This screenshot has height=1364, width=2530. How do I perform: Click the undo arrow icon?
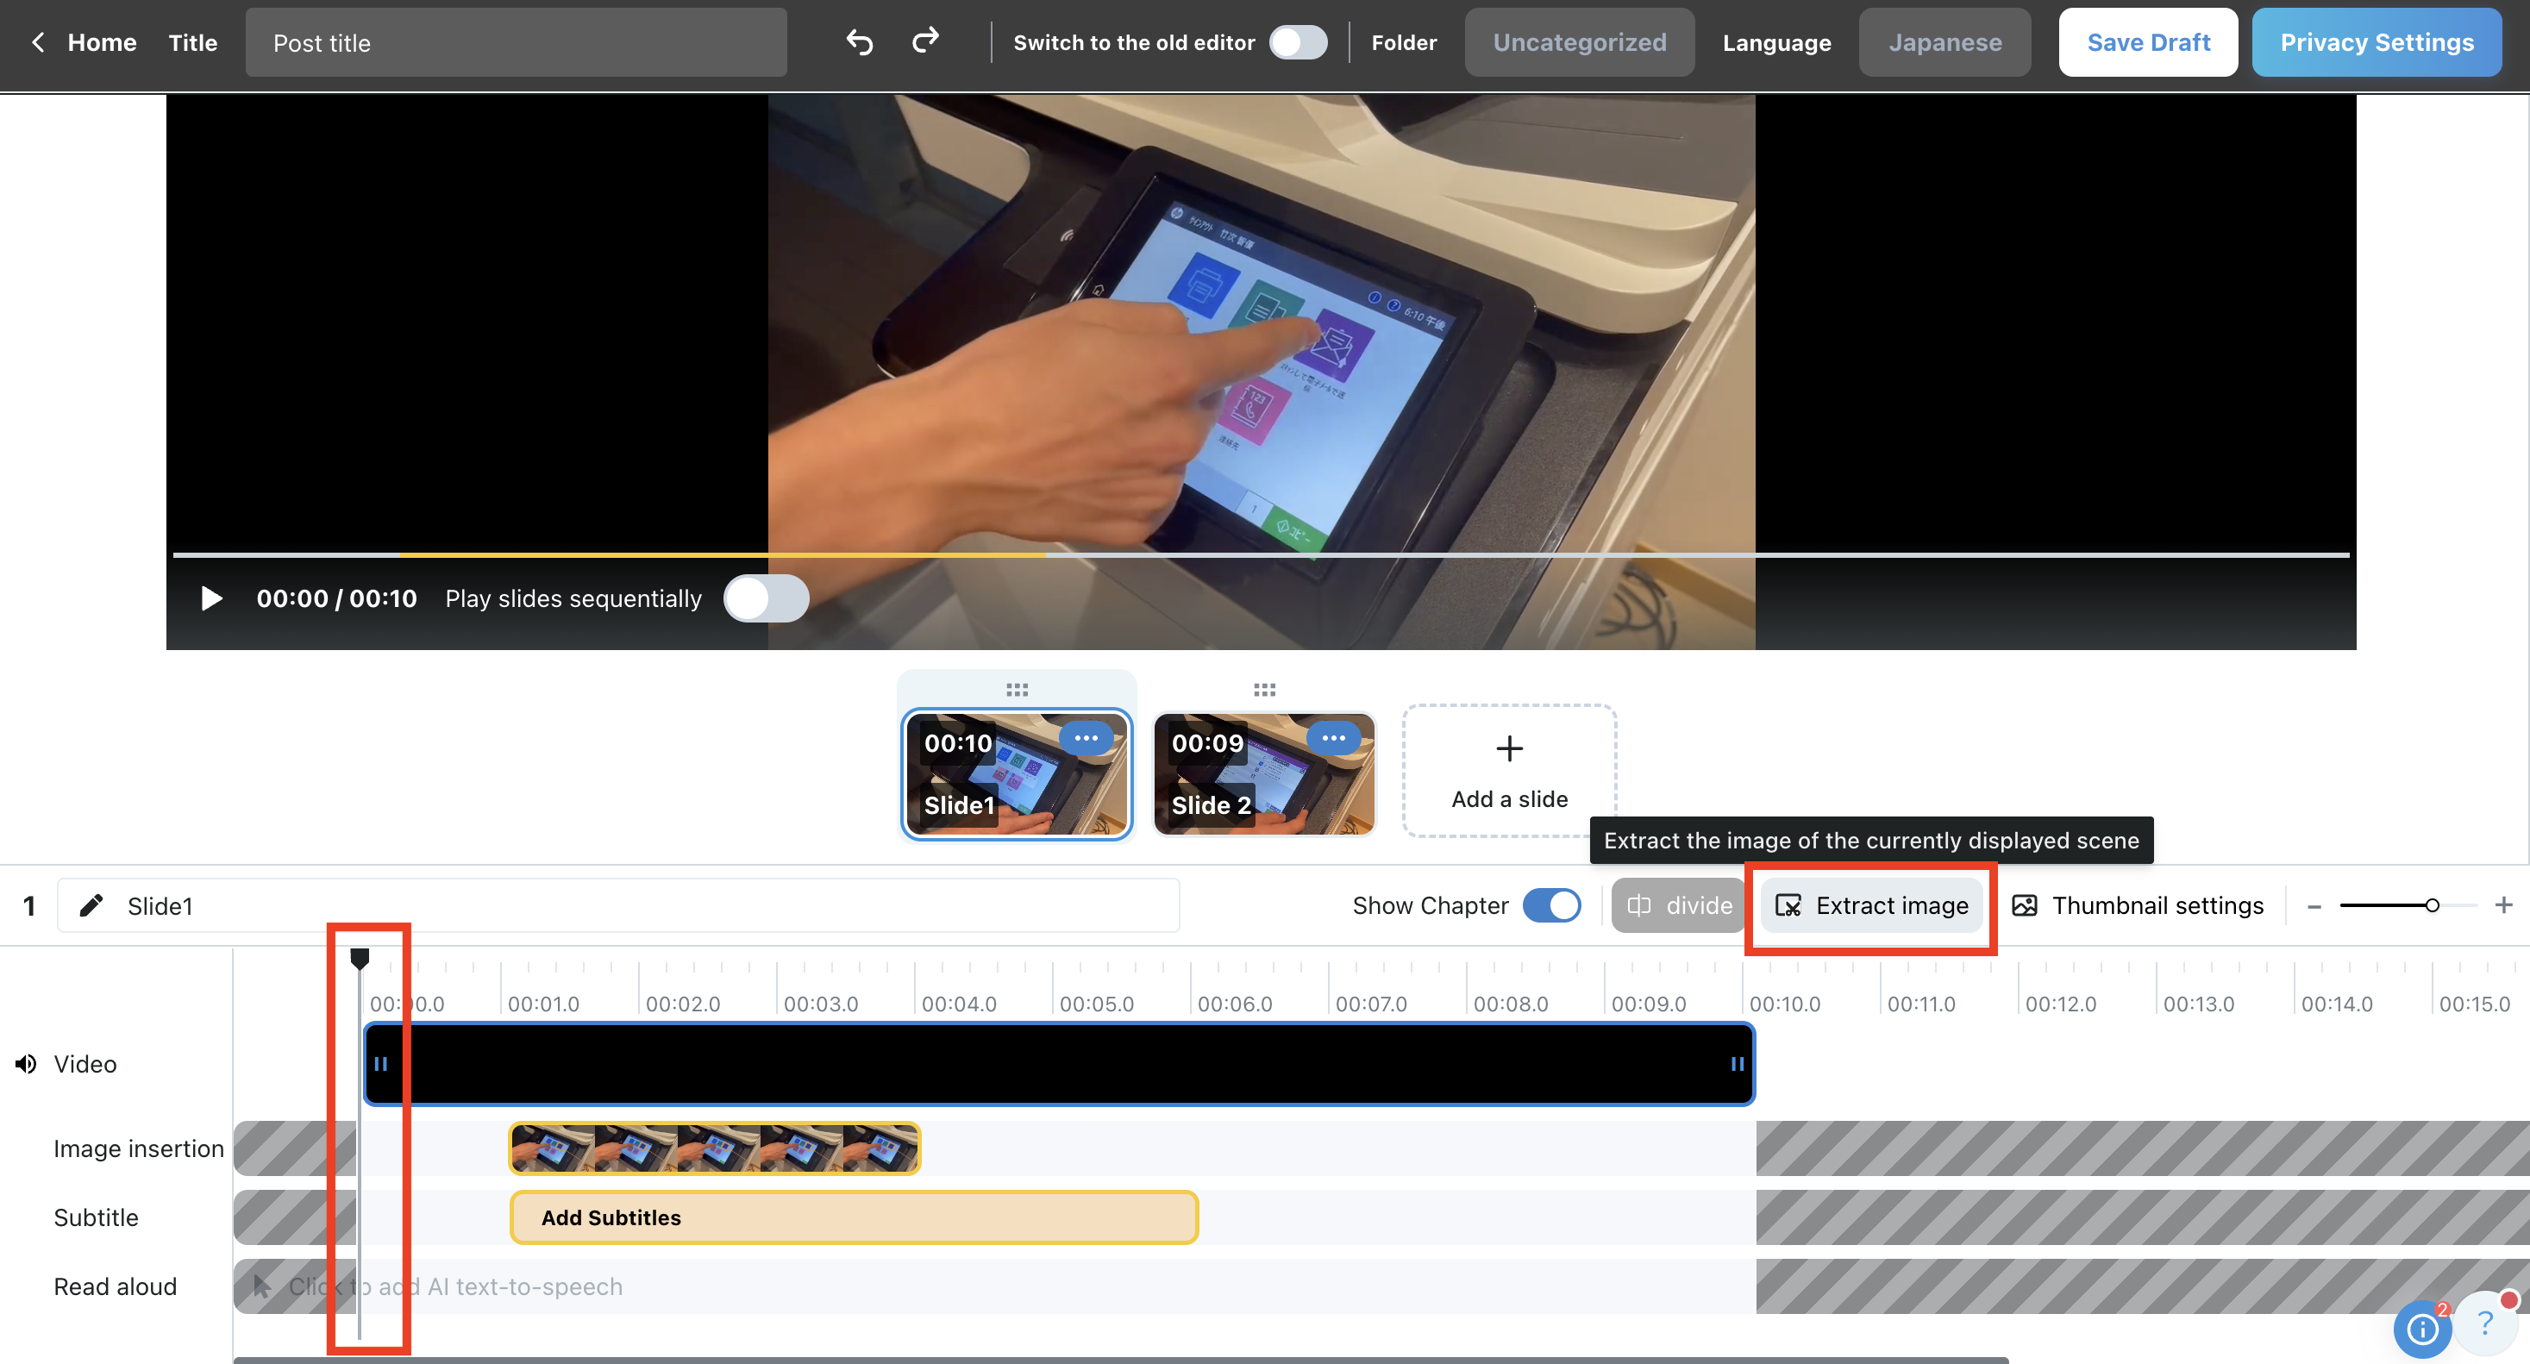pos(860,42)
